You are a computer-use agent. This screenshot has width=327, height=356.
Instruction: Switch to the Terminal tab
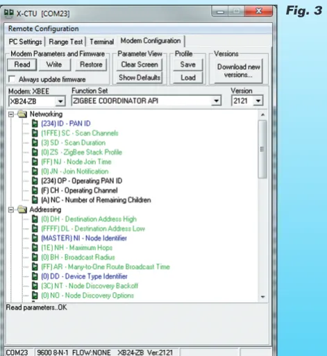pos(101,42)
